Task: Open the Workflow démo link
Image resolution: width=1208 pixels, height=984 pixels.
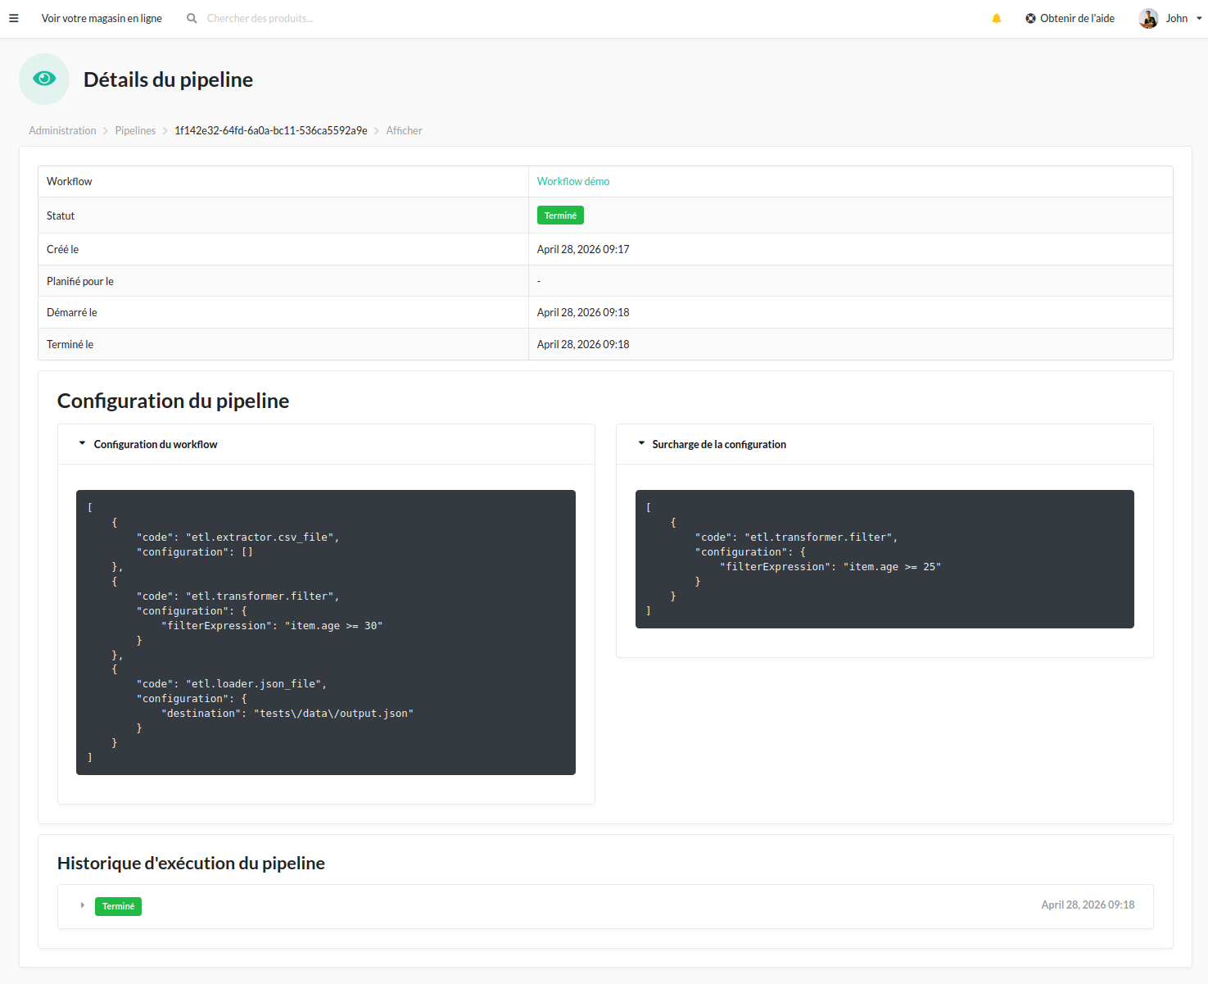Action: pos(572,181)
